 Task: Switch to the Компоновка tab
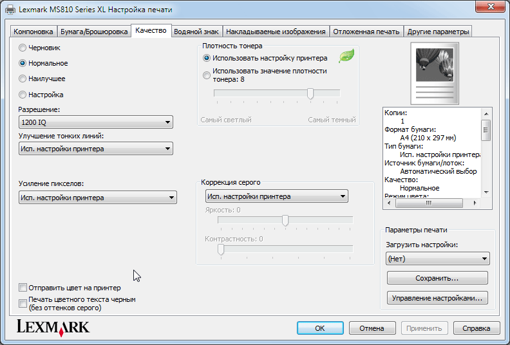pyautogui.click(x=33, y=32)
